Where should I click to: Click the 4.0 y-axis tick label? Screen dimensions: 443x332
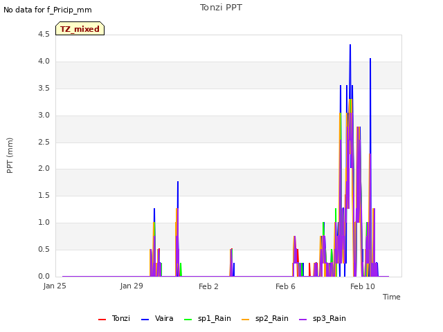(x=44, y=62)
